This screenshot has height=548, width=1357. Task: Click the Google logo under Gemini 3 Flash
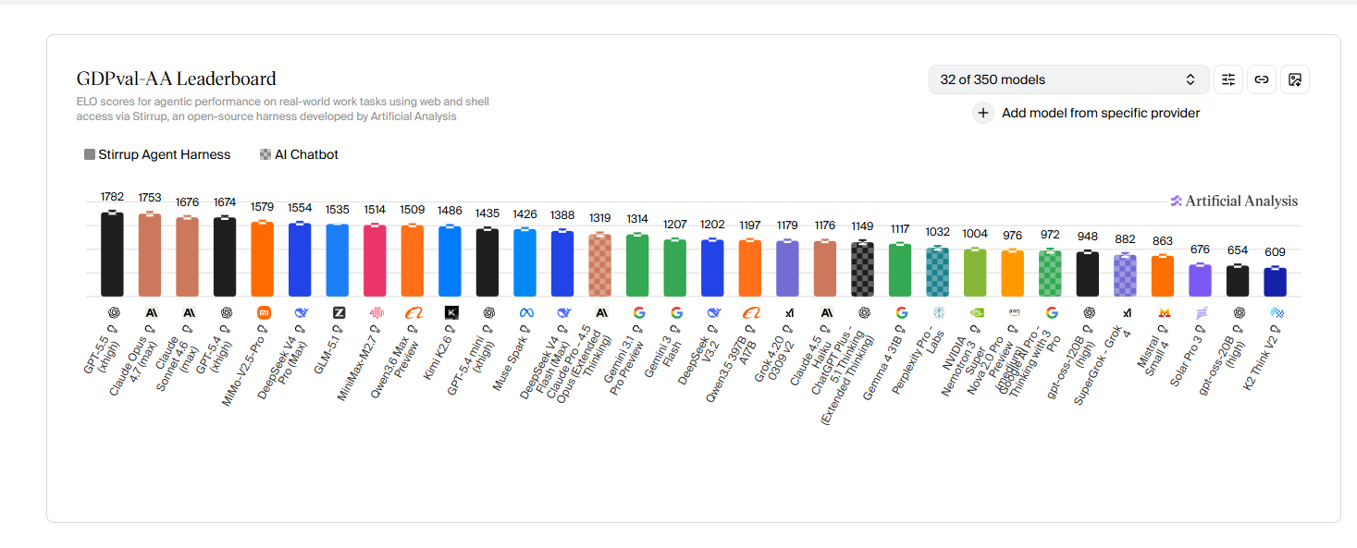pos(676,312)
